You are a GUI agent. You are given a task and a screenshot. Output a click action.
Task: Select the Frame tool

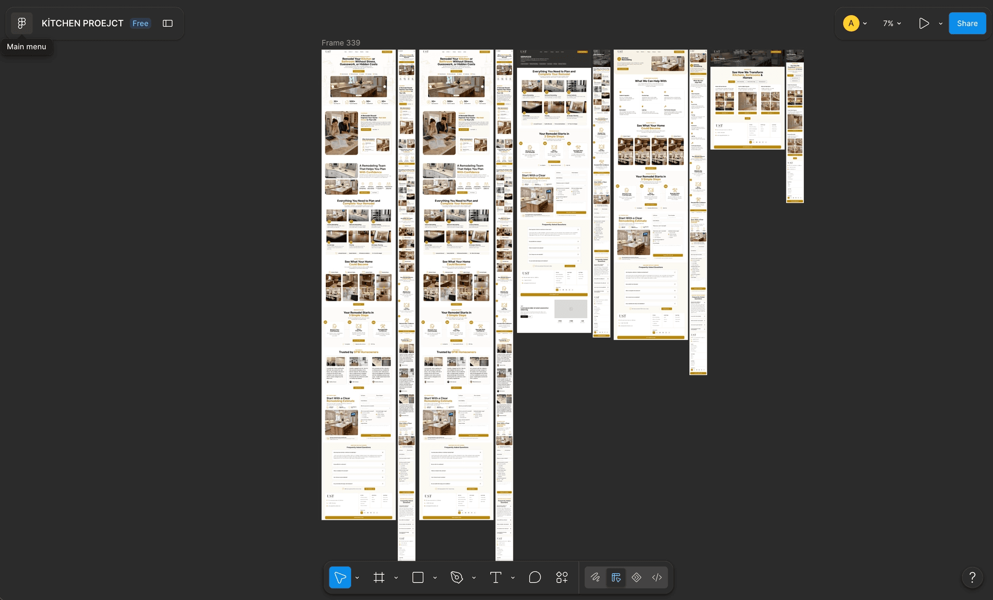tap(379, 577)
